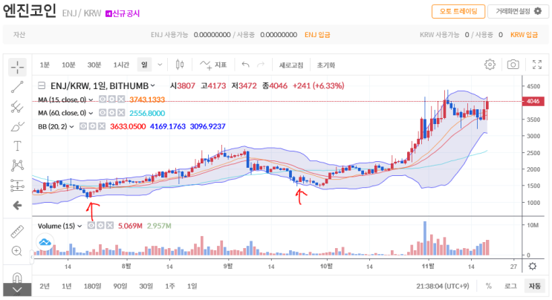Select the 일 daily interval
Viewport: 552px width, 300px height.
point(144,65)
